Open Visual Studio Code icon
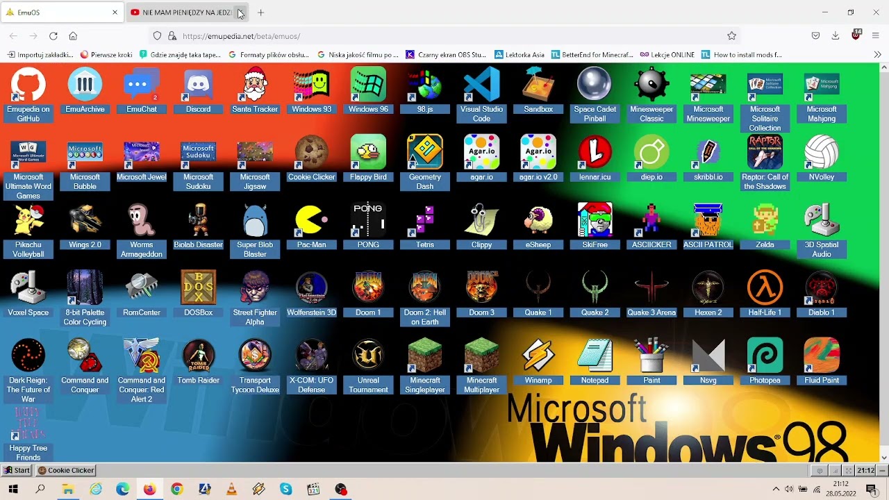This screenshot has height=500, width=889. tap(481, 95)
